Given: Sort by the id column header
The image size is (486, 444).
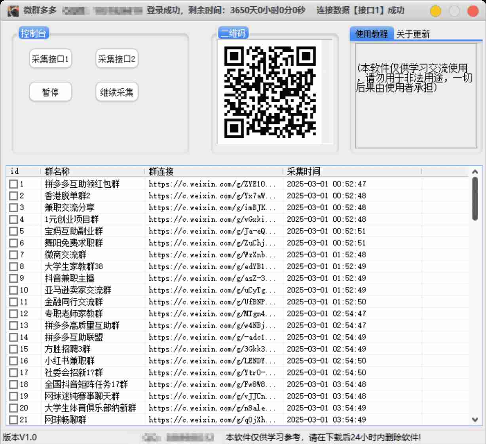Looking at the screenshot, I should pos(24,171).
